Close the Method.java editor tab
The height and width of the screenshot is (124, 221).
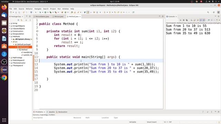coord(80,17)
